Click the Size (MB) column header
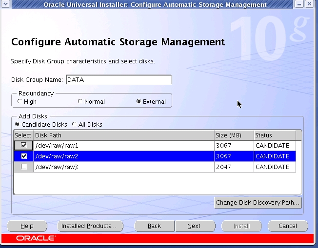The width and height of the screenshot is (318, 248). point(234,135)
